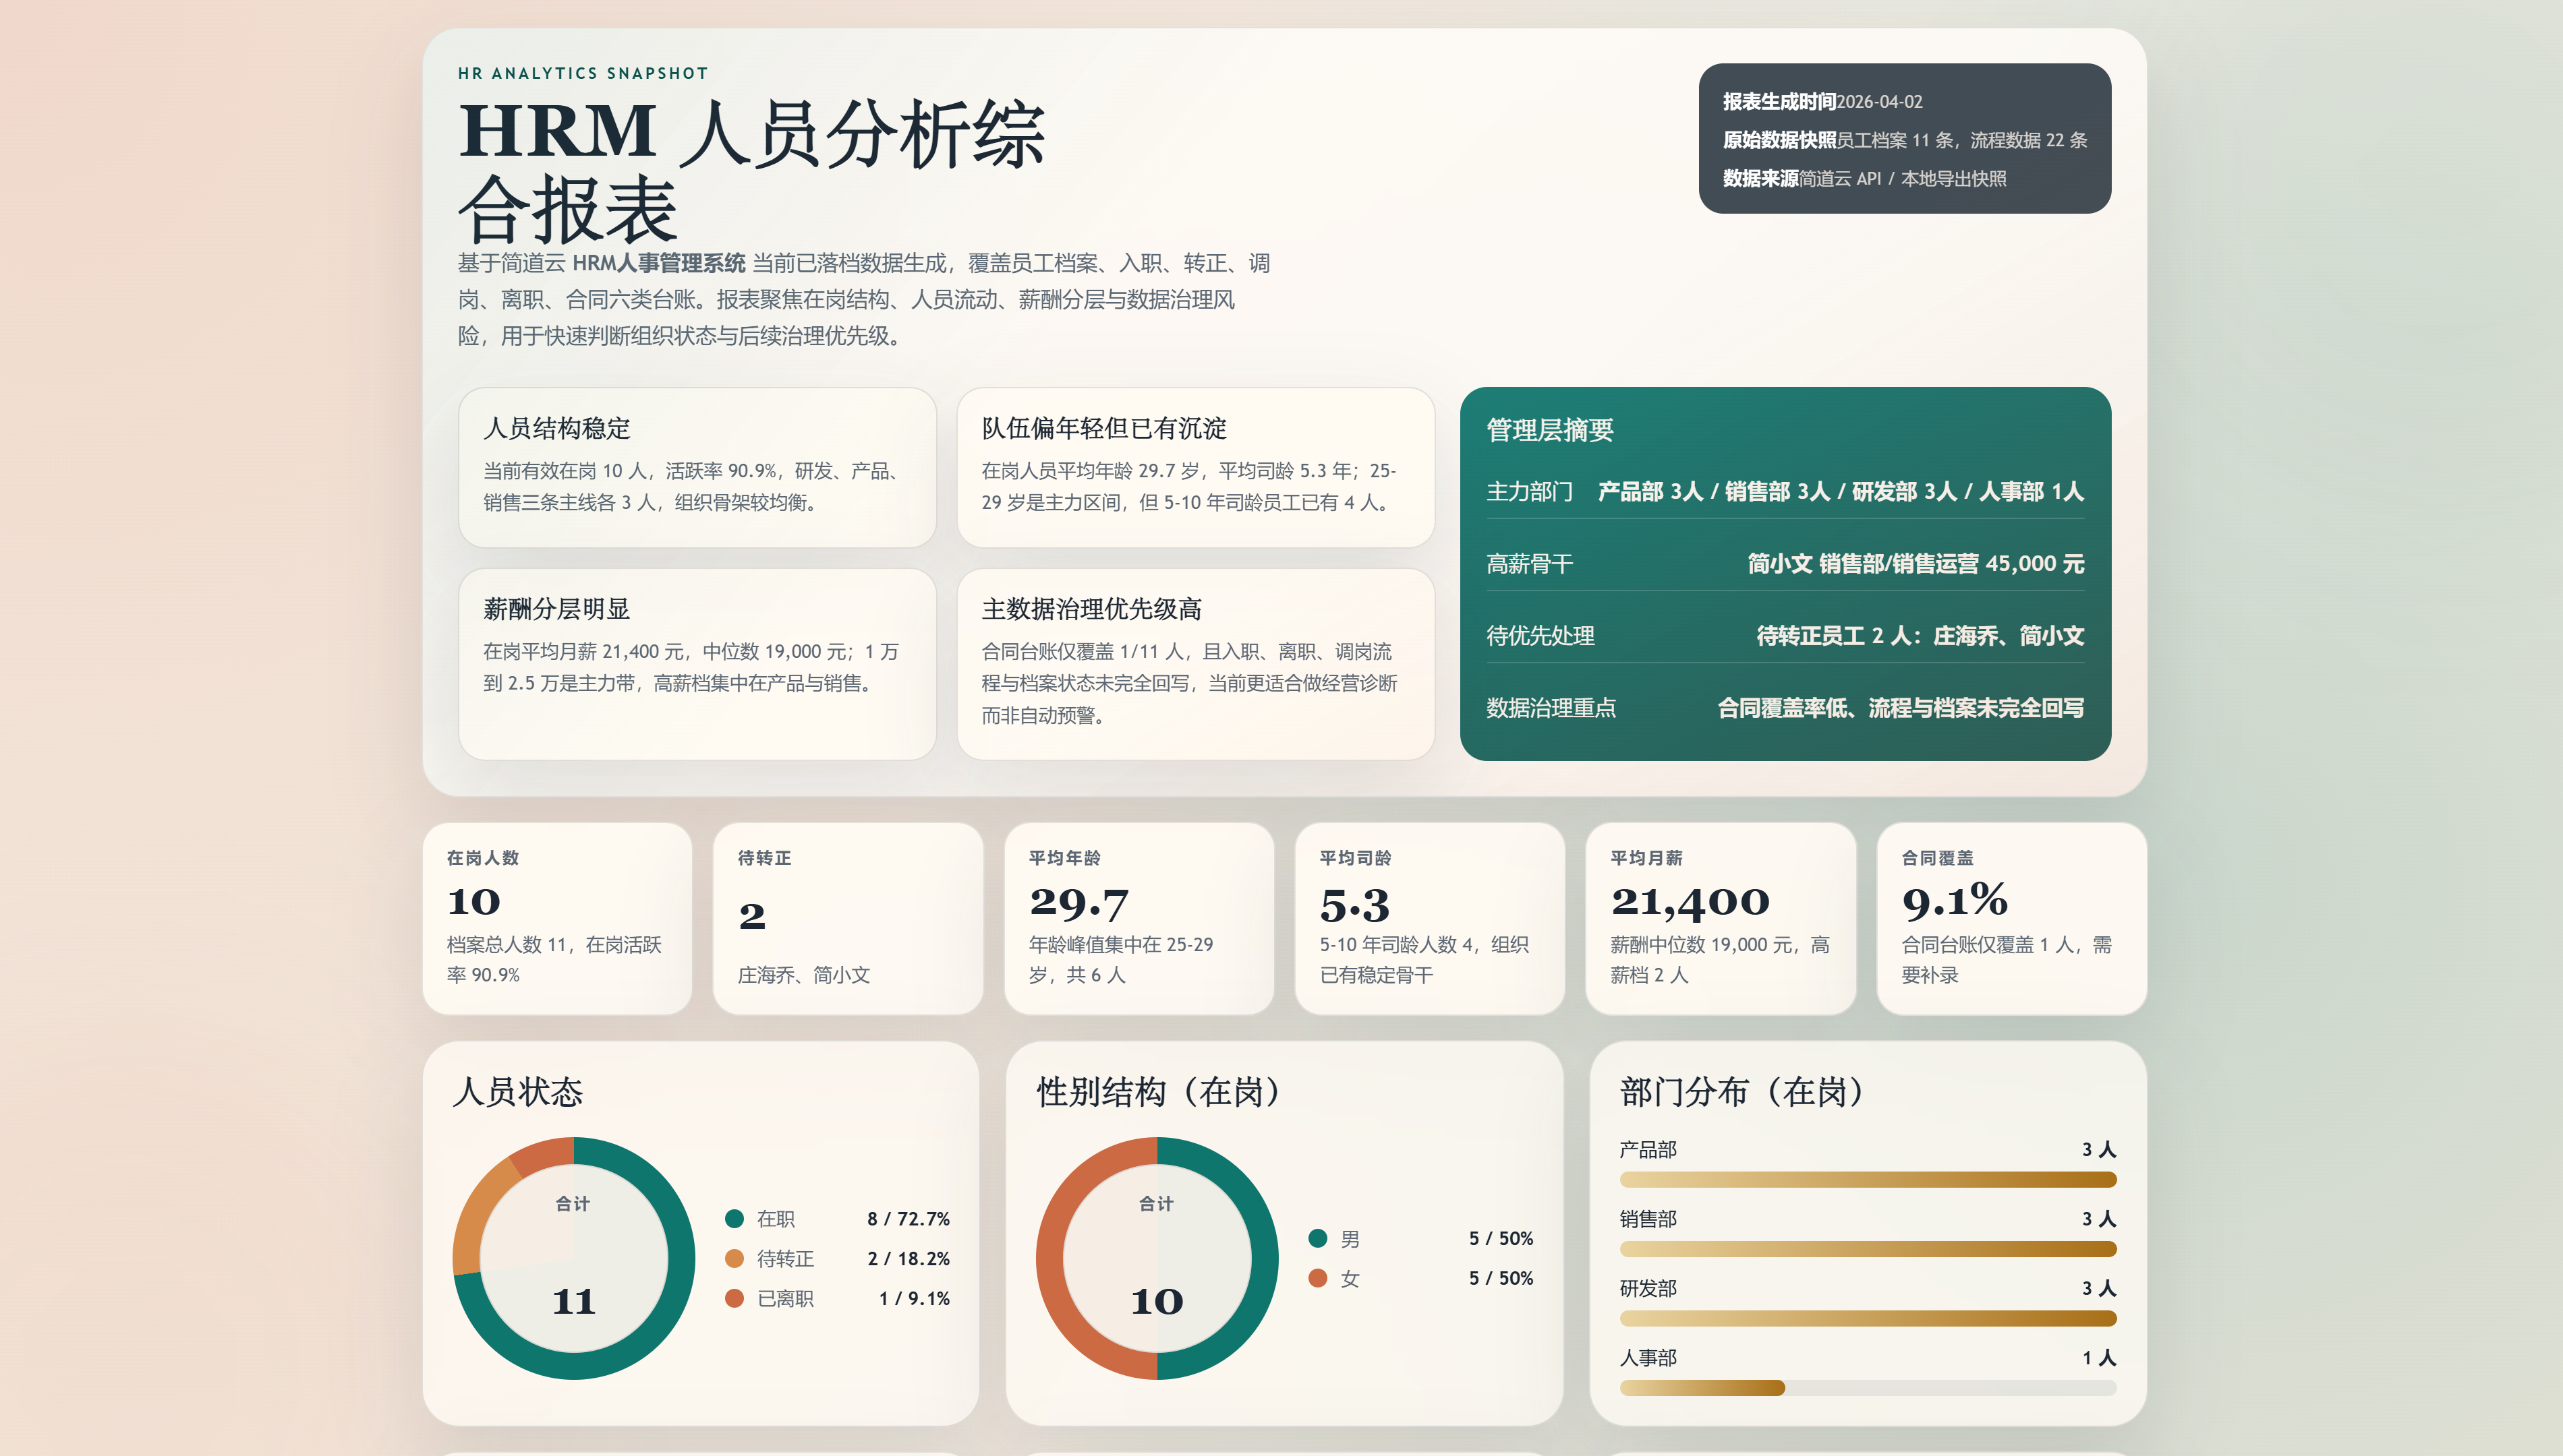Click the orange 女 legend dot
The image size is (2563, 1456).
point(1317,1278)
